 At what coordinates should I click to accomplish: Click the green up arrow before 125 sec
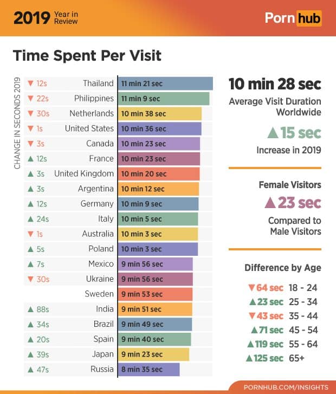(x=249, y=358)
